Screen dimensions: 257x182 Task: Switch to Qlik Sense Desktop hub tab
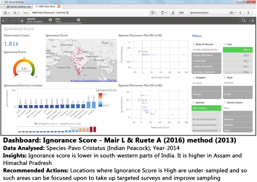[17, 7]
